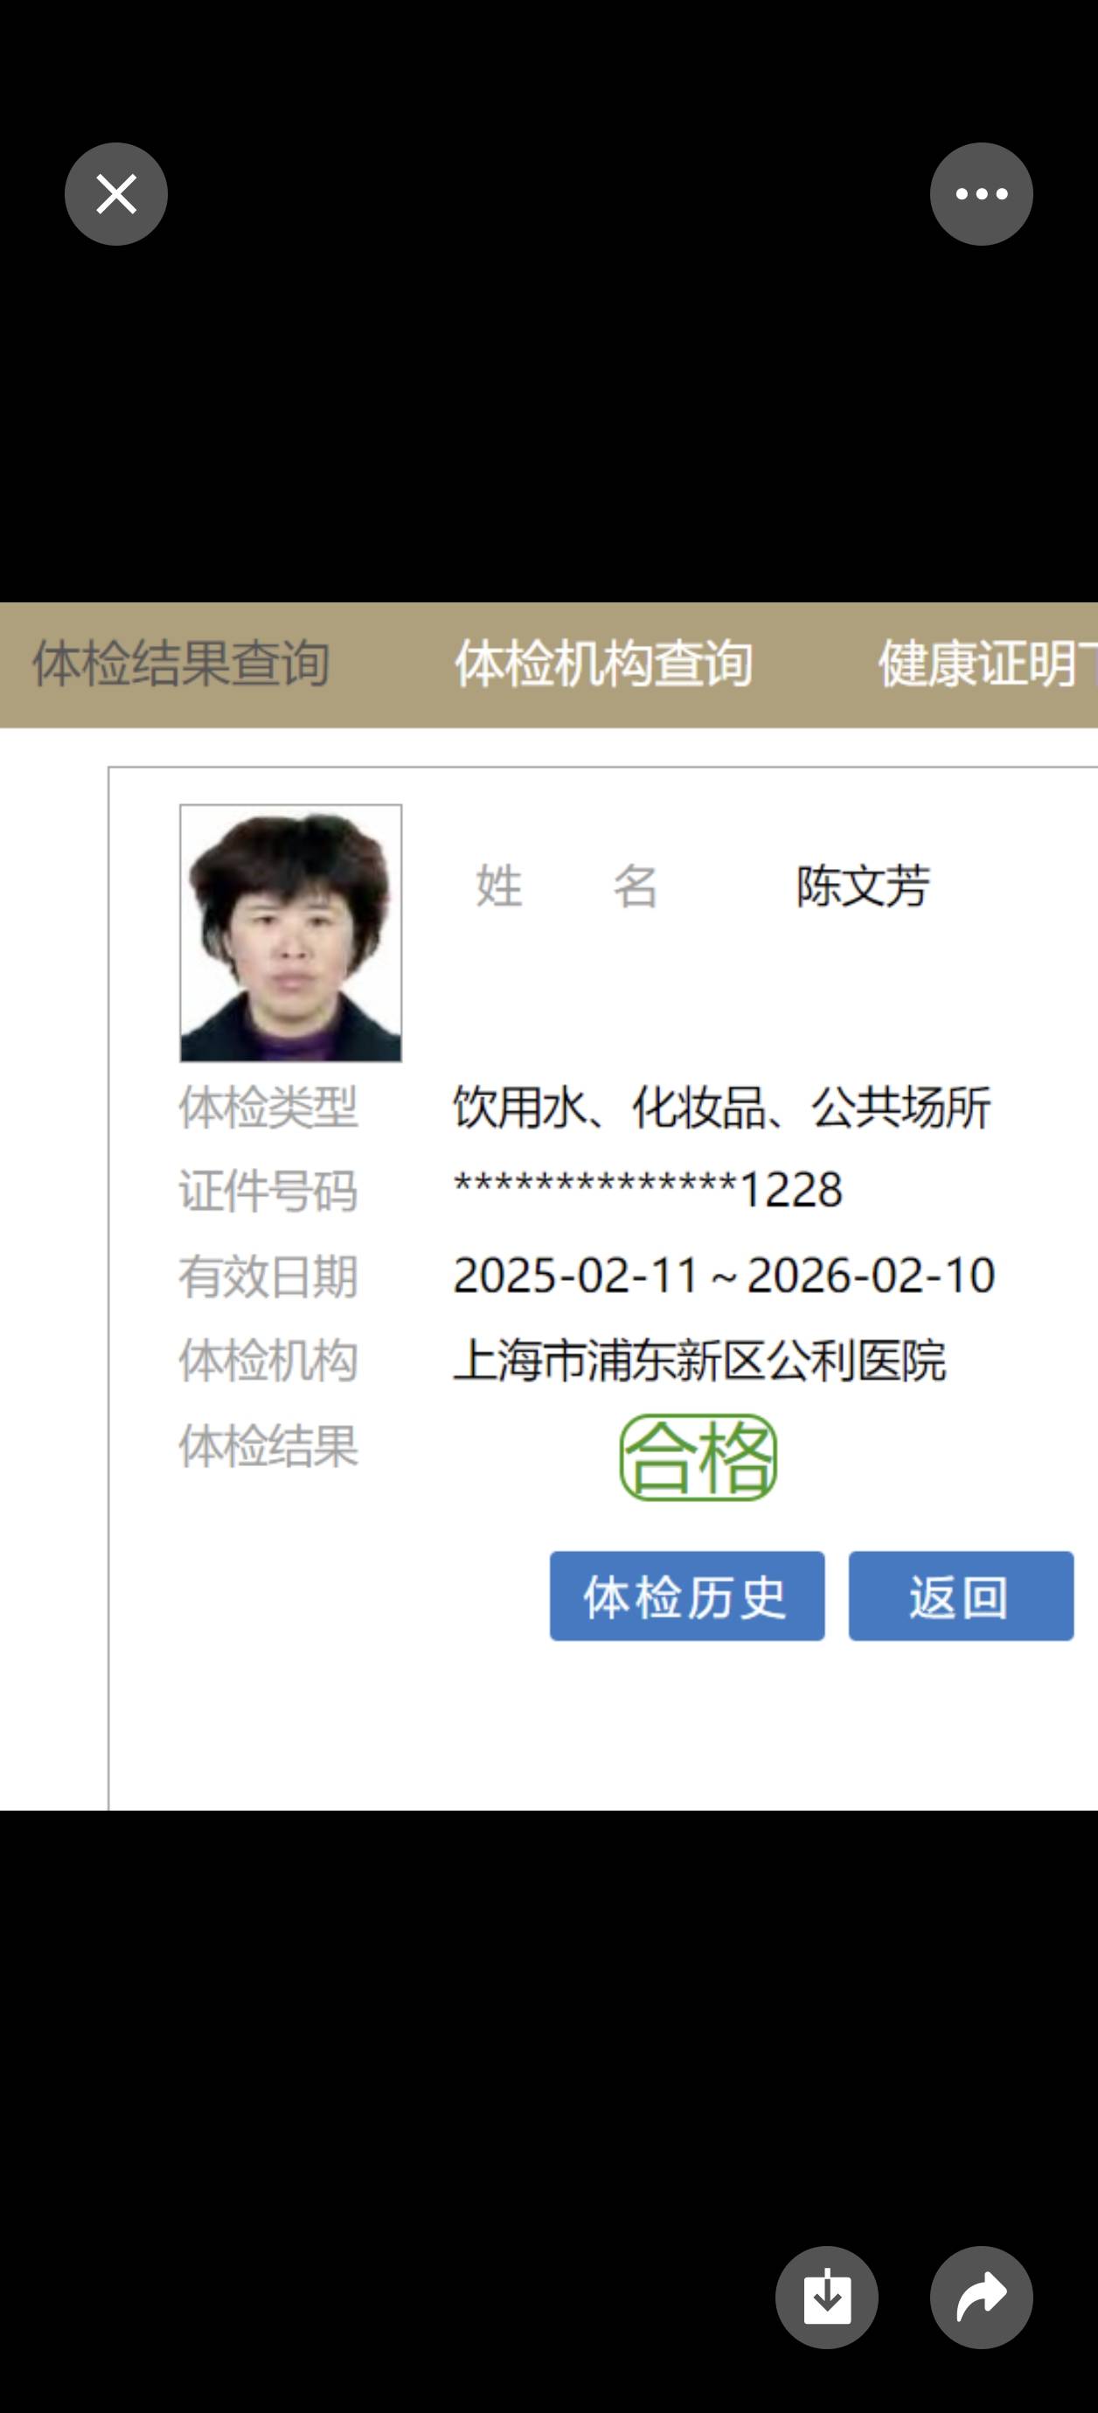
Task: Close the image viewer with the X icon
Action: 116,194
